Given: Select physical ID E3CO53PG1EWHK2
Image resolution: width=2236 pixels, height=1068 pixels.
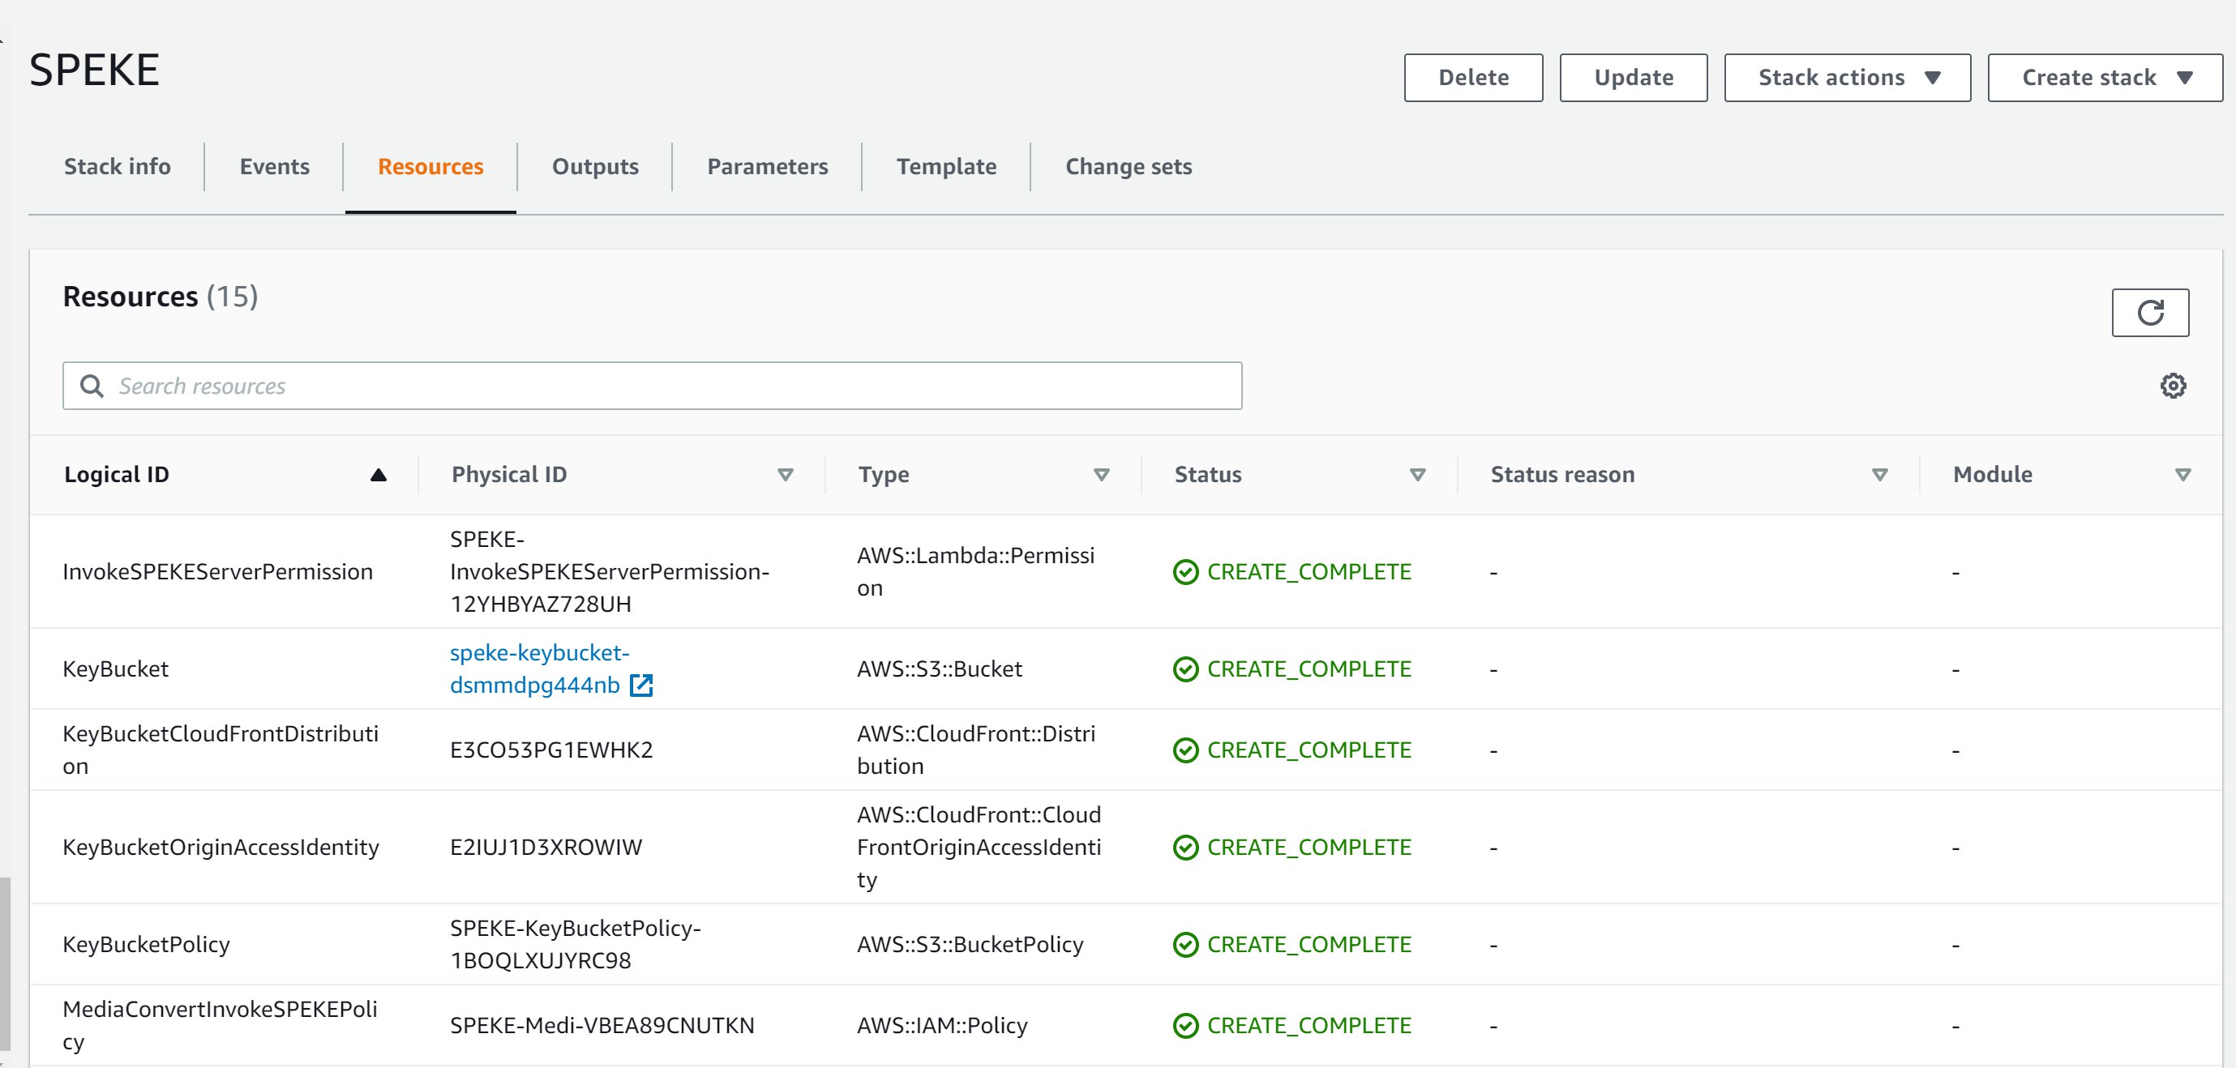Looking at the screenshot, I should (551, 750).
